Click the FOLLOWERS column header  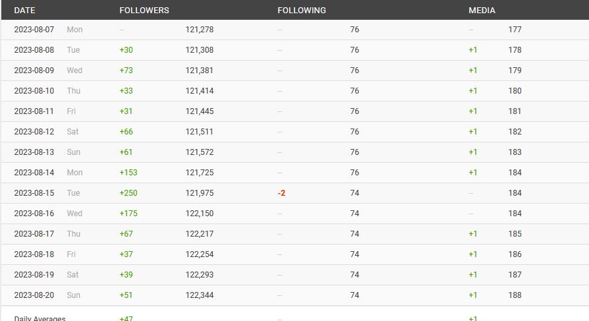[x=144, y=11]
